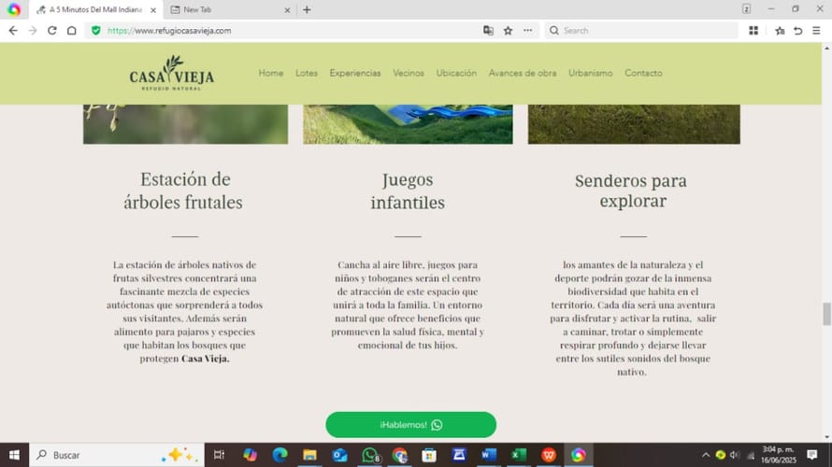The height and width of the screenshot is (467, 832).
Task: Click the browser logo icon at top-left
Action: click(14, 9)
